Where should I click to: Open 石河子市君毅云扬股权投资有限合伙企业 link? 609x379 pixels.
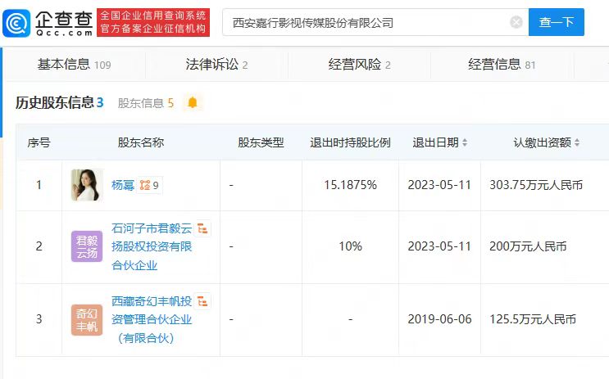[152, 246]
